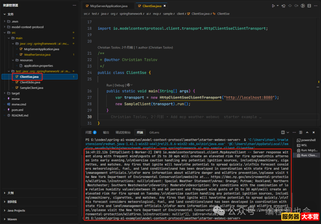
Task: Click springframework in breadcrumb path
Action: coord(131,14)
